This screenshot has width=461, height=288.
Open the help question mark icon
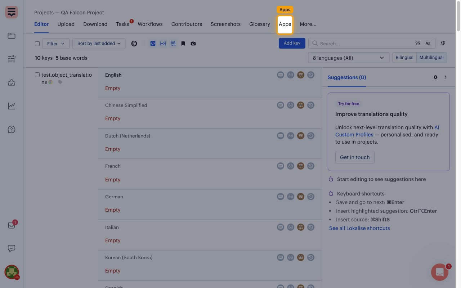[x=12, y=130]
